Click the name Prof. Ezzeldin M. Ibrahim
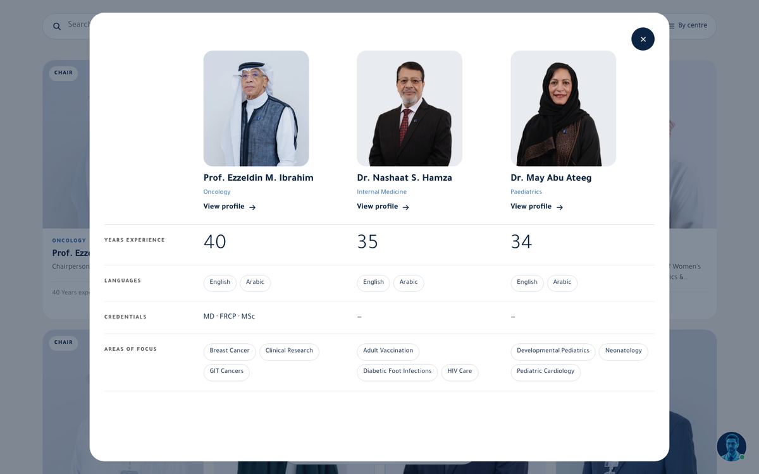Viewport: 759px width, 474px height. (x=259, y=178)
